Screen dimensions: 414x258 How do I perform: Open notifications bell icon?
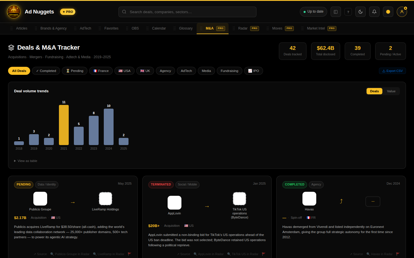(x=374, y=12)
